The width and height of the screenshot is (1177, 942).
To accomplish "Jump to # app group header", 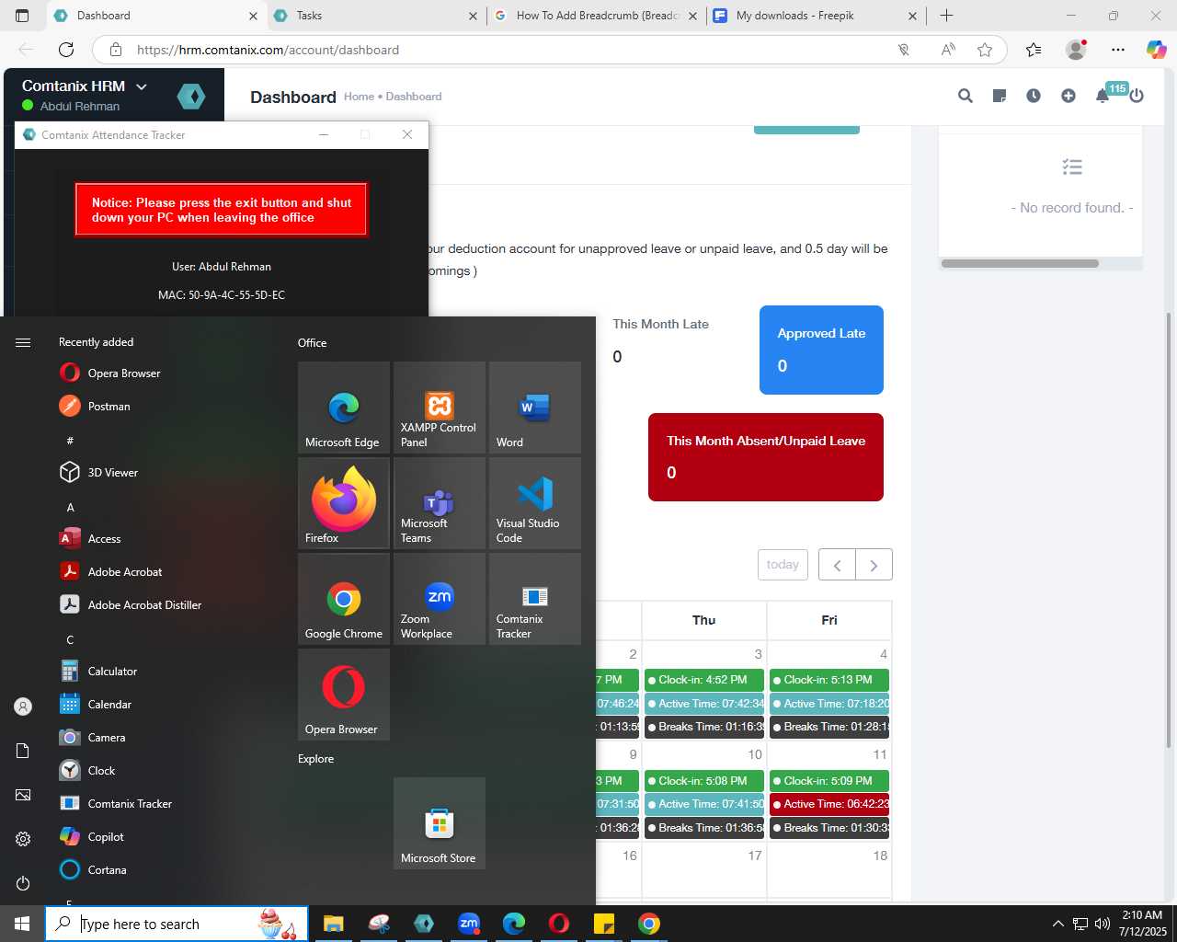I will [x=70, y=441].
